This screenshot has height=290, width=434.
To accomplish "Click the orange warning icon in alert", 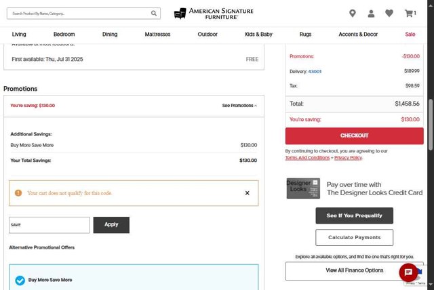I will (x=18, y=193).
